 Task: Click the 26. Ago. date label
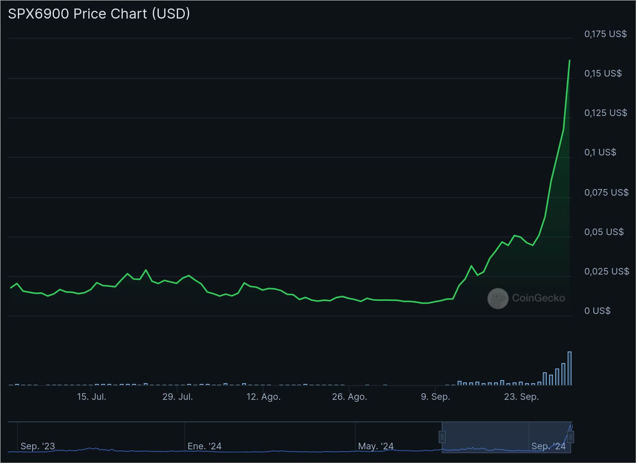[x=349, y=397]
